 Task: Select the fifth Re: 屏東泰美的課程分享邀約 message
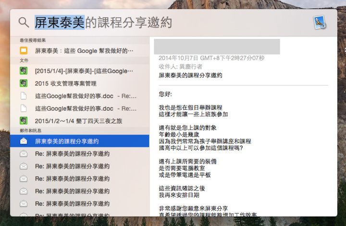[x=72, y=204]
